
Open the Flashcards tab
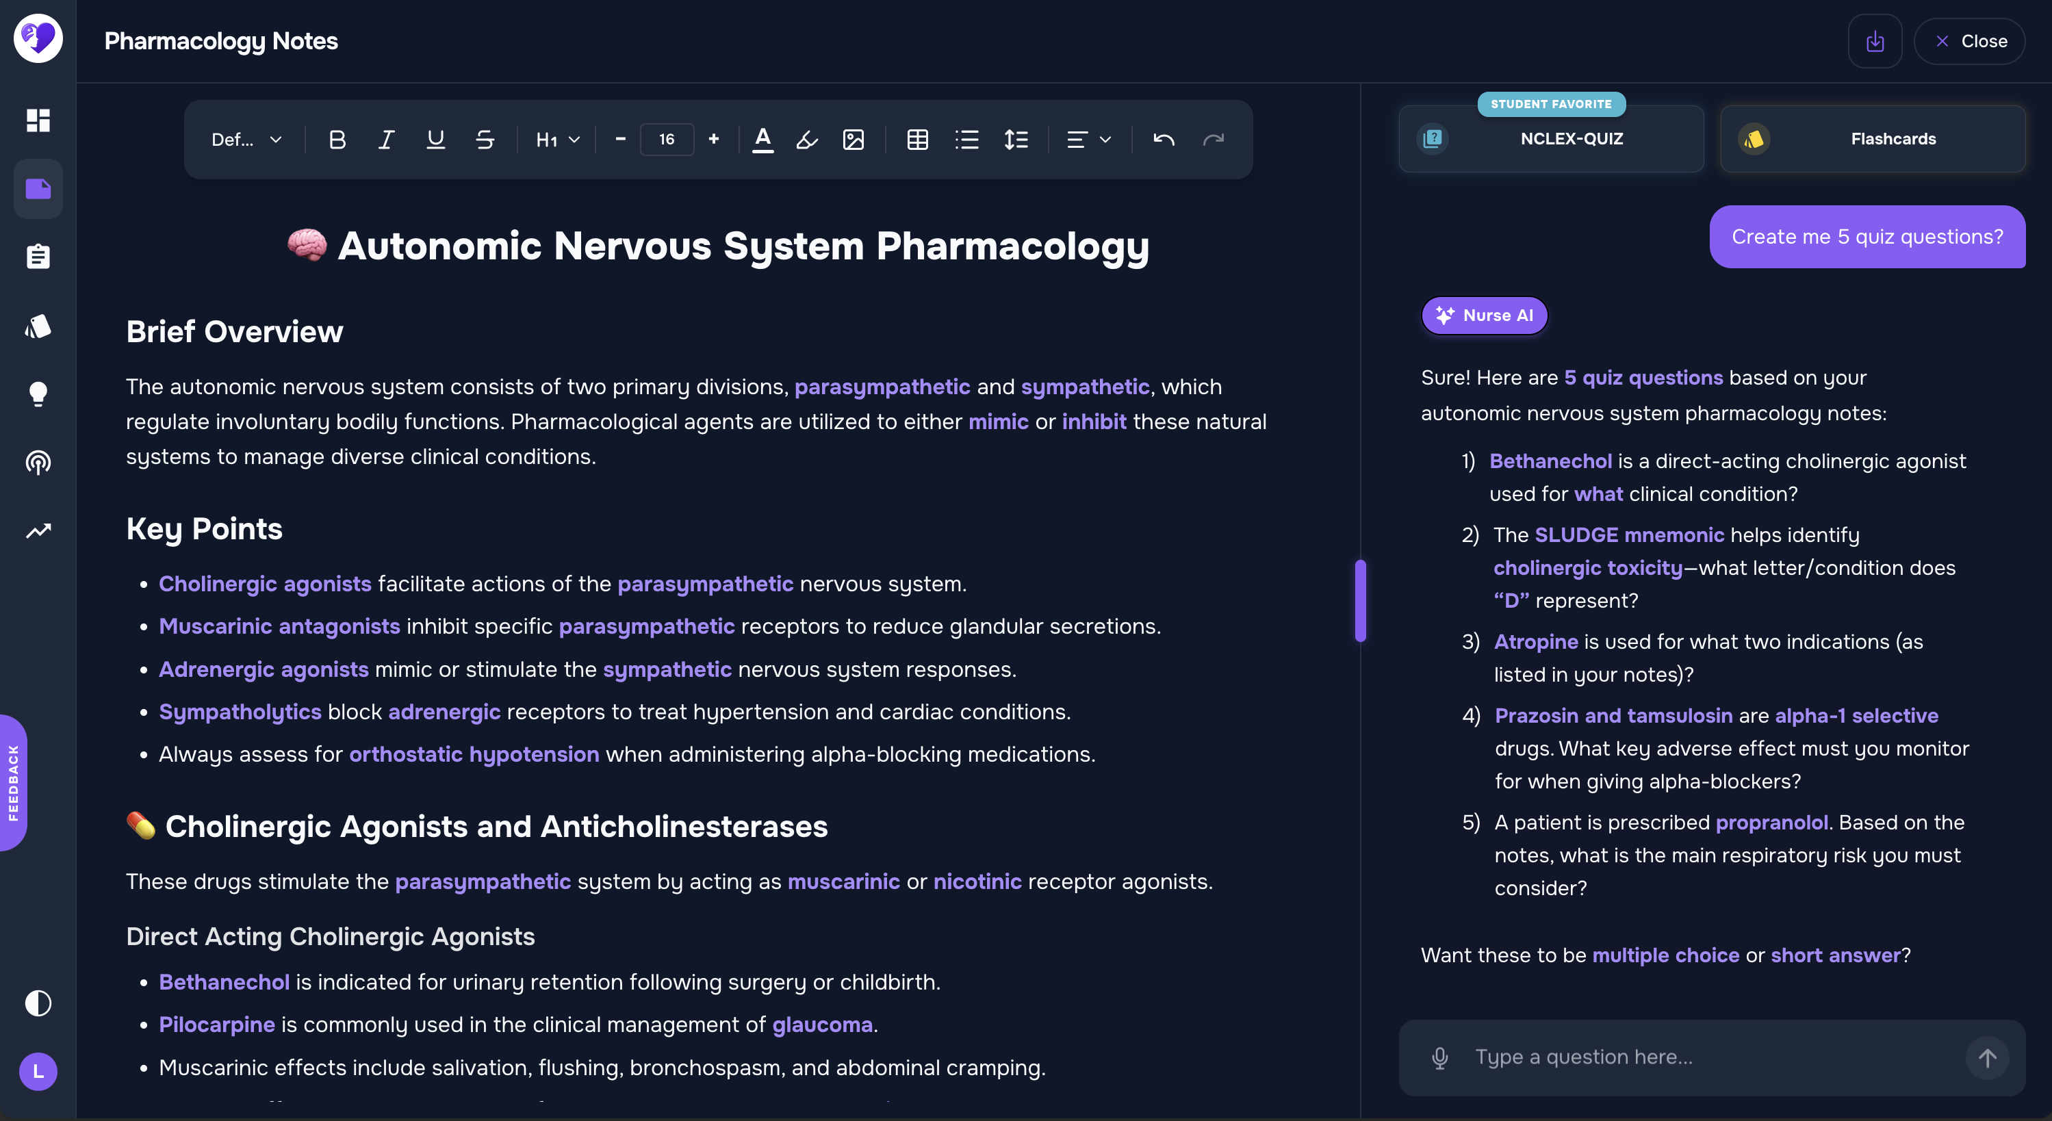point(1873,139)
